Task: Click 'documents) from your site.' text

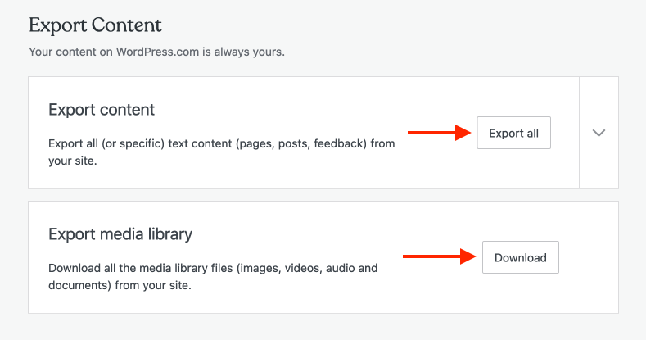Action: pos(119,286)
